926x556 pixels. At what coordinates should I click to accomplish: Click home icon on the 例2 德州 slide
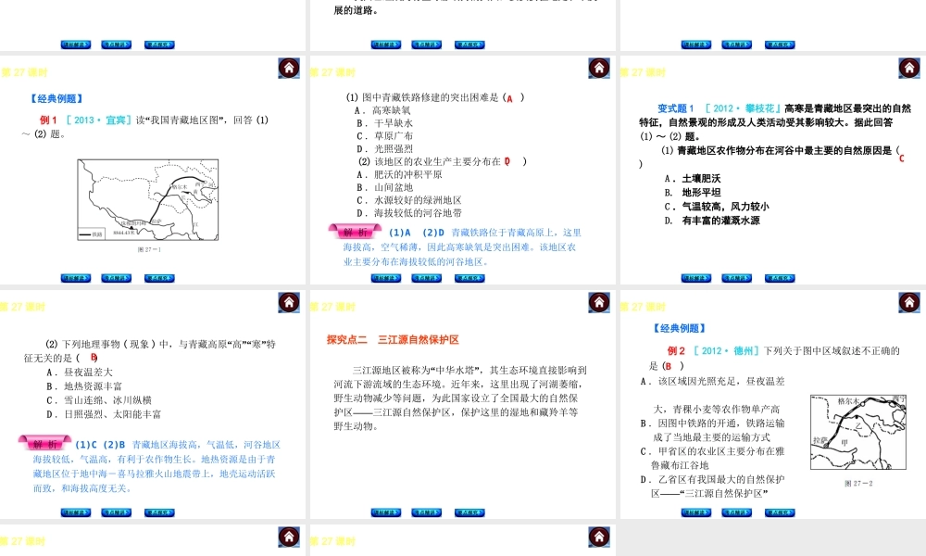pyautogui.click(x=909, y=302)
